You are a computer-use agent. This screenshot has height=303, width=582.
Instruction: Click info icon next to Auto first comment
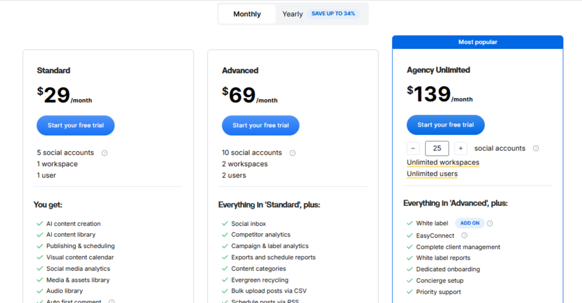[112, 301]
